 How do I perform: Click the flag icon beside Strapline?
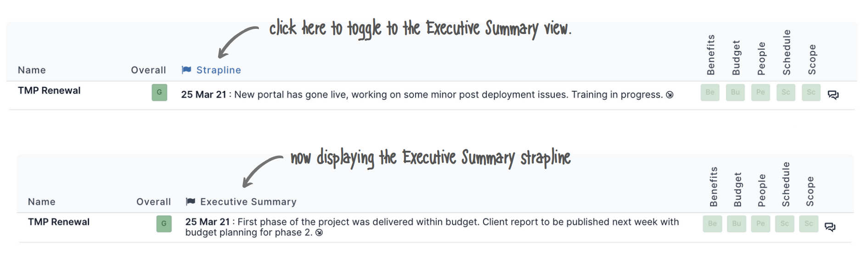(x=186, y=70)
